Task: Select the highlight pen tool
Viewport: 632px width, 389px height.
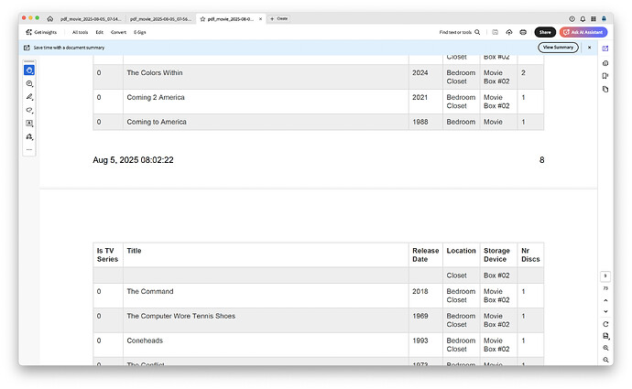Action: pyautogui.click(x=29, y=97)
